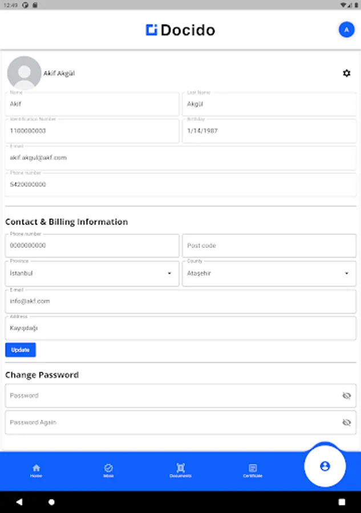Toggle visibility of Password Again field
Viewport: 361px width, 513px height.
pos(346,422)
